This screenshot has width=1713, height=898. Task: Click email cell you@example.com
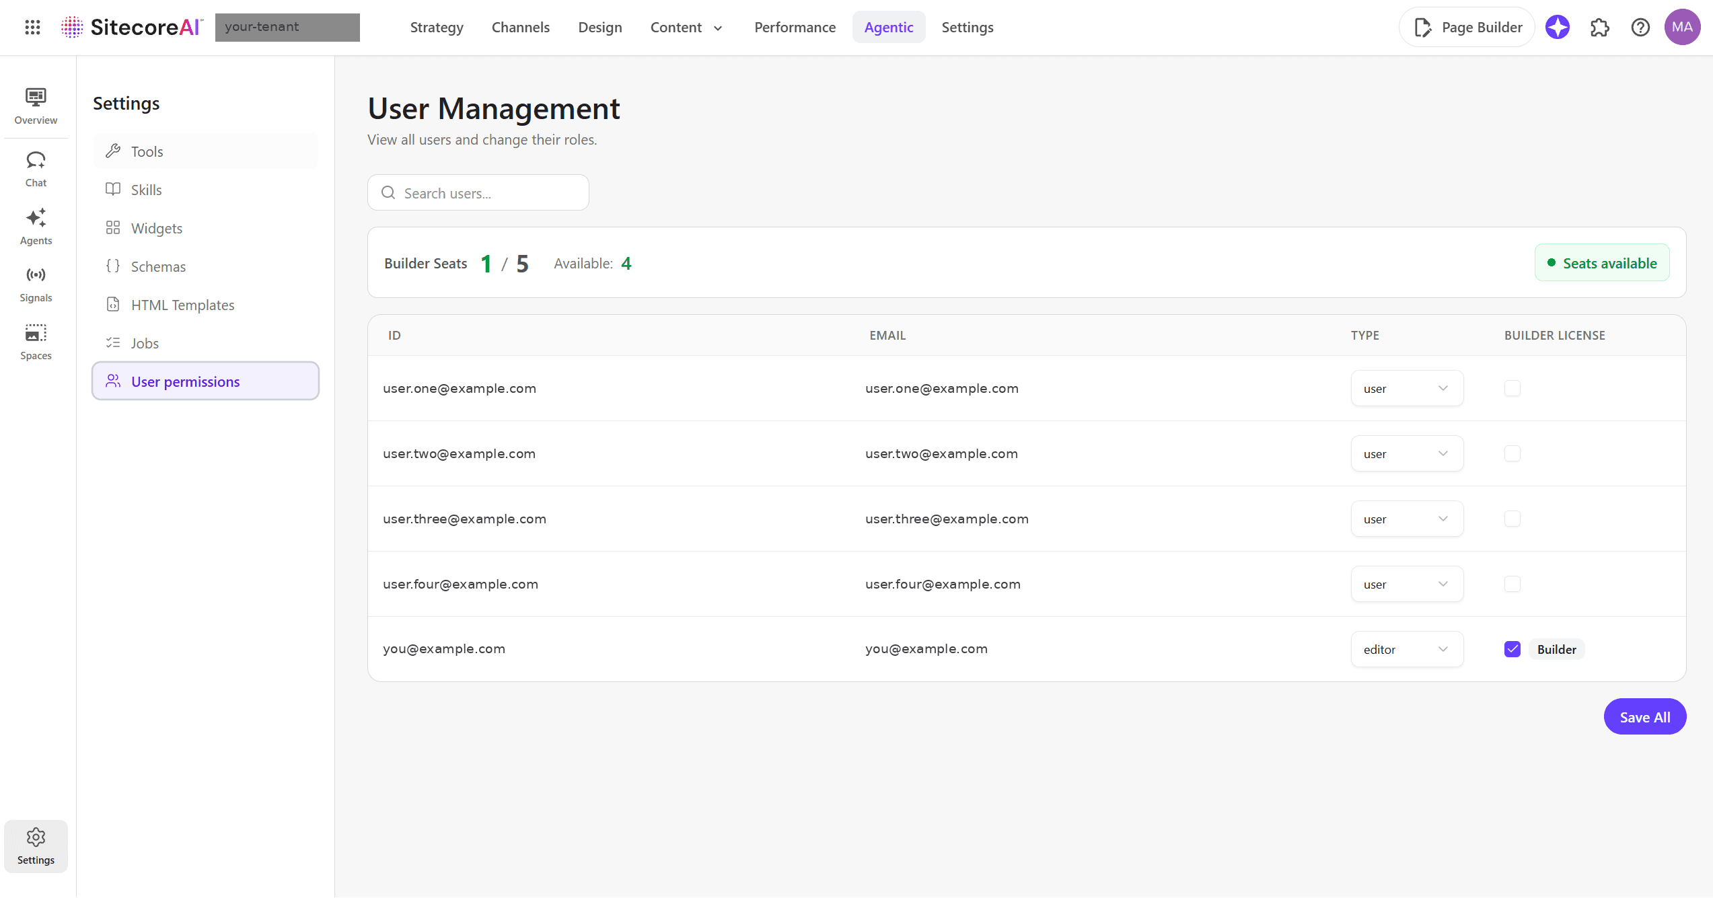[926, 648]
